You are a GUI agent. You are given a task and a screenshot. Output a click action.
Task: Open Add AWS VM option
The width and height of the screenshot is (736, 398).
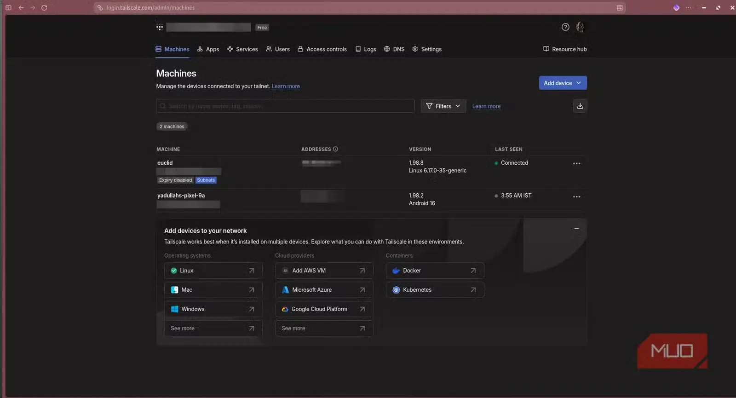[324, 271]
